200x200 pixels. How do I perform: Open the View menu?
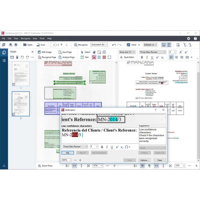(x=16, y=38)
